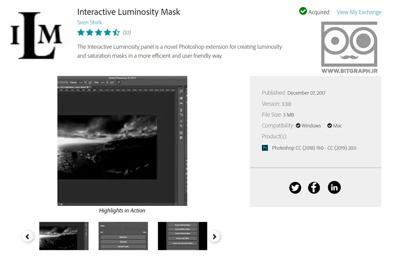
Task: Select the Selection Channel Curves Layer panel thumbnail
Action: click(123, 236)
